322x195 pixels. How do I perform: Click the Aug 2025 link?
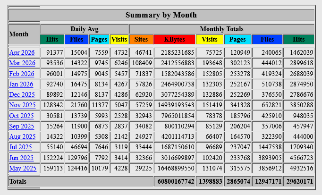tap(22, 136)
